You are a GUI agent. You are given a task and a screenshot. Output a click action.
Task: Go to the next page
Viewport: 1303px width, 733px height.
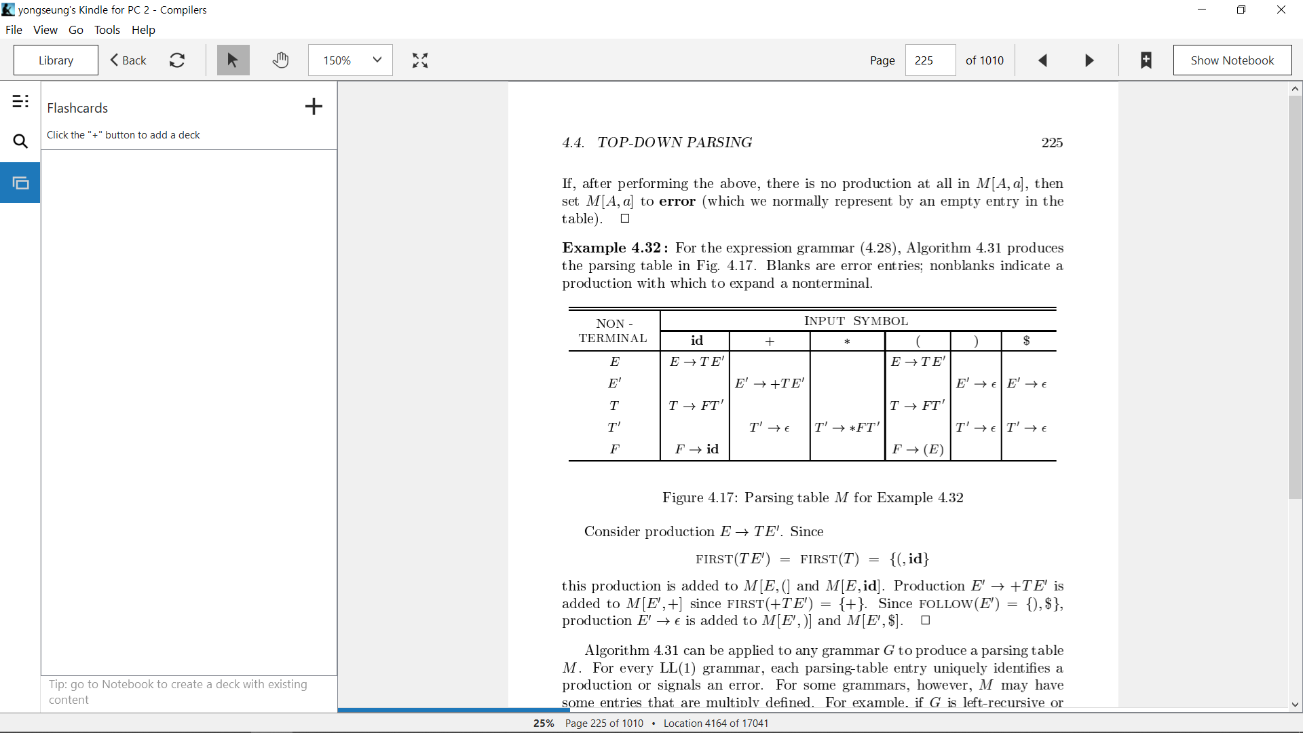coord(1089,60)
